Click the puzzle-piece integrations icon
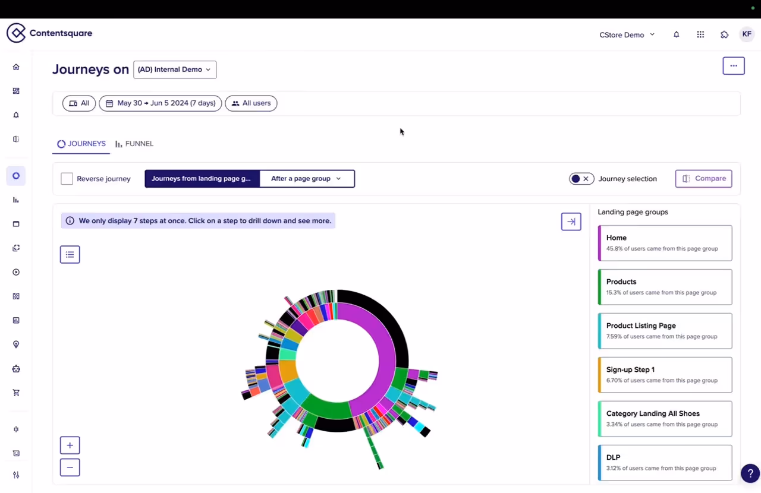761x493 pixels. pyautogui.click(x=724, y=34)
